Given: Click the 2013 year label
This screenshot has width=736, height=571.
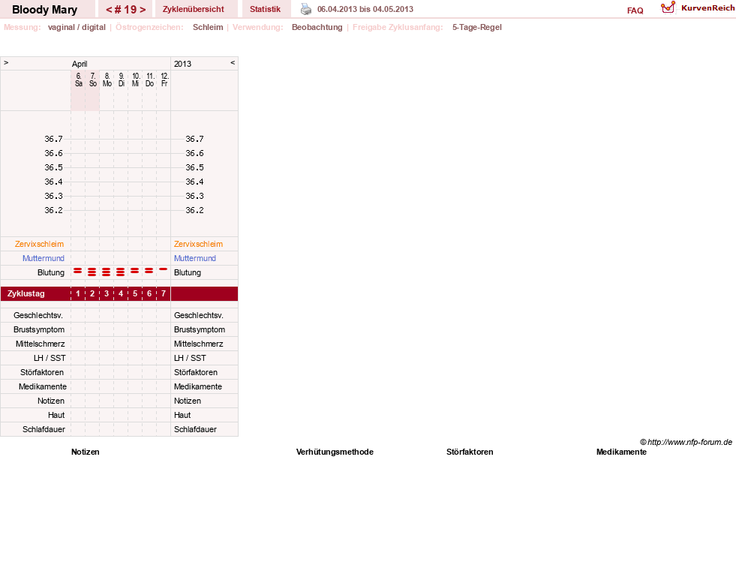Looking at the screenshot, I should [182, 64].
